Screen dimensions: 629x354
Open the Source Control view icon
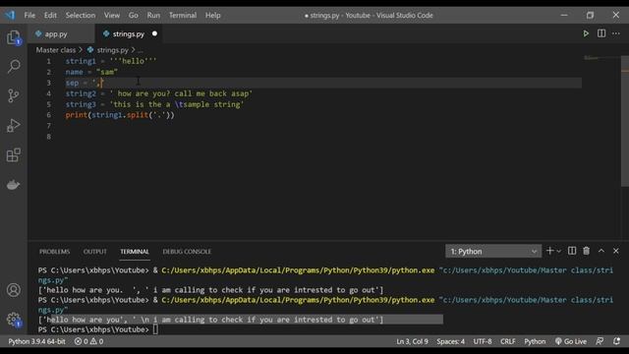pos(14,95)
